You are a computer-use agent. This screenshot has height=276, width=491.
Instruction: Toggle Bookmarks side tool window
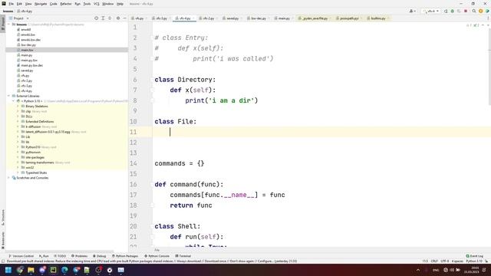tap(3, 240)
